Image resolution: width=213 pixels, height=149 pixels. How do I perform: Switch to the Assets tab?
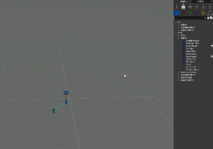pos(183,1)
